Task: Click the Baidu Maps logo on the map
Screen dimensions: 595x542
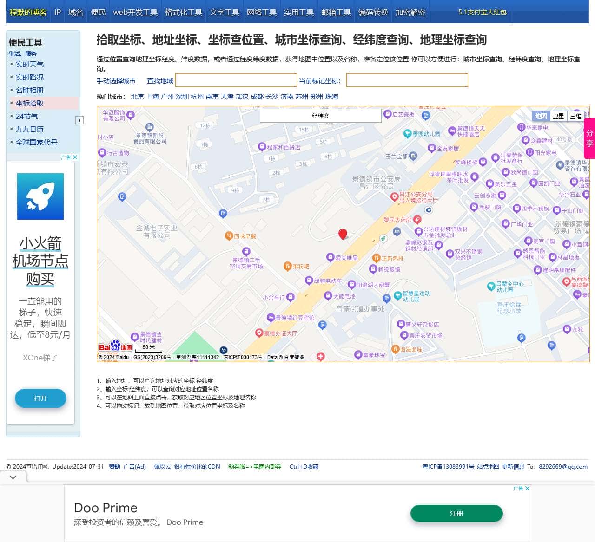Action: (114, 347)
